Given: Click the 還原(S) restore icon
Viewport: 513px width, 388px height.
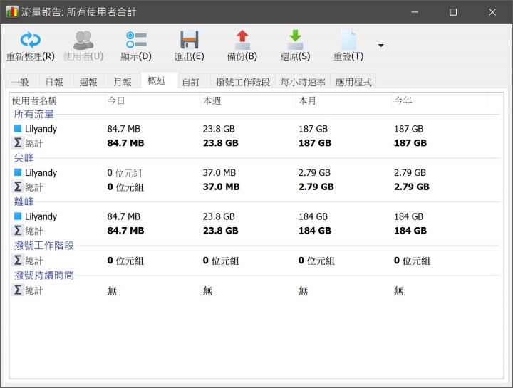Looking at the screenshot, I should [x=295, y=40].
